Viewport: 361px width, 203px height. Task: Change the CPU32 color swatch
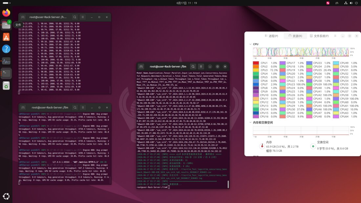click(283, 116)
